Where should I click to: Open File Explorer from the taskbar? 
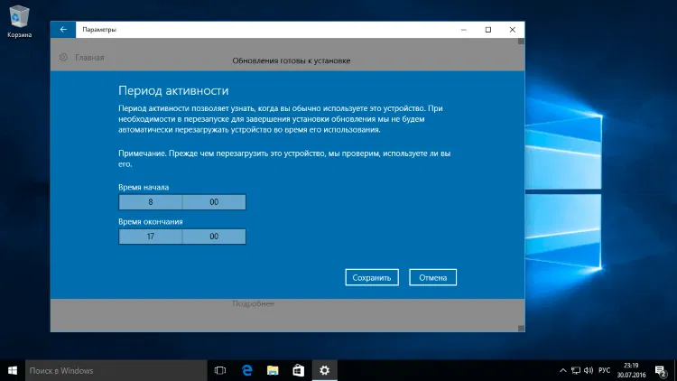coord(273,370)
